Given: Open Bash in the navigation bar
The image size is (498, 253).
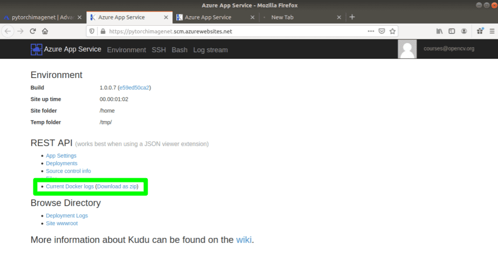Looking at the screenshot, I should pos(179,50).
